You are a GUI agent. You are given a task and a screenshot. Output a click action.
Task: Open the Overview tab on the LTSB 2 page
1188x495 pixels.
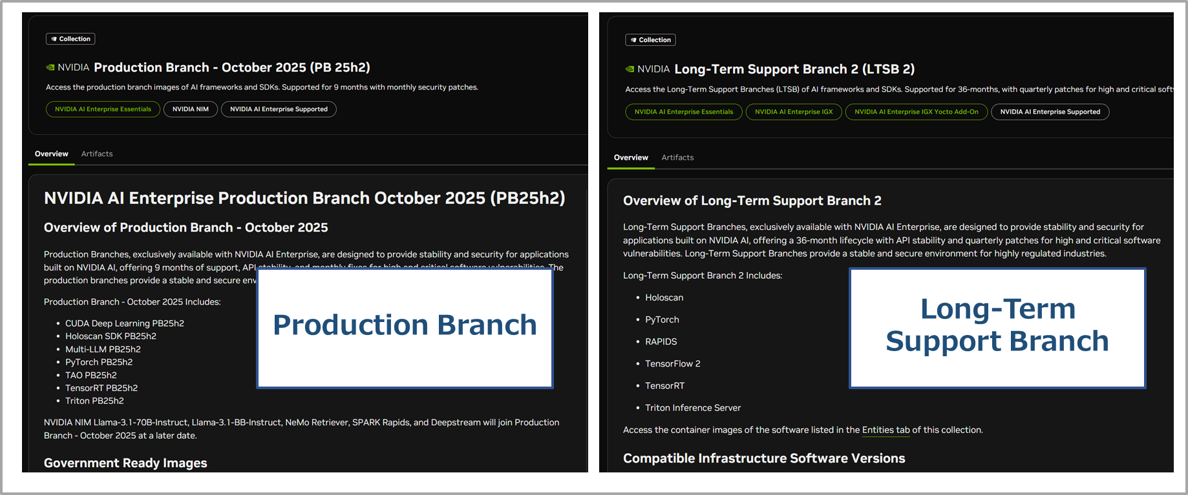point(631,158)
